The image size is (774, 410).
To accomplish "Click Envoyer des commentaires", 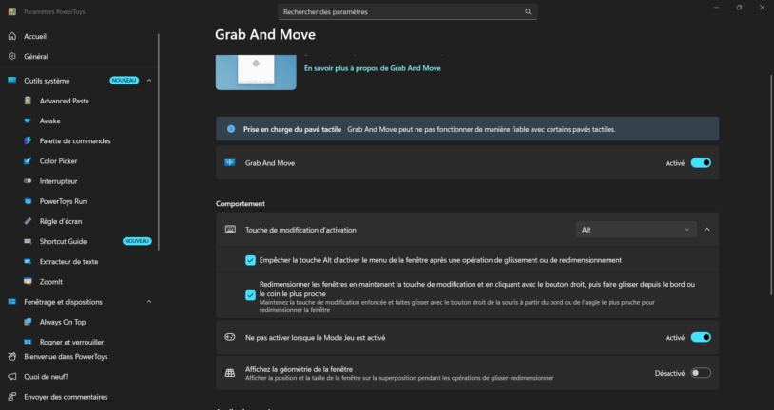I will [66, 397].
